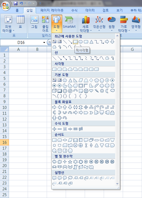Open the undo history dropdown arrow
This screenshot has width=142, height=198.
[x=25, y=3]
